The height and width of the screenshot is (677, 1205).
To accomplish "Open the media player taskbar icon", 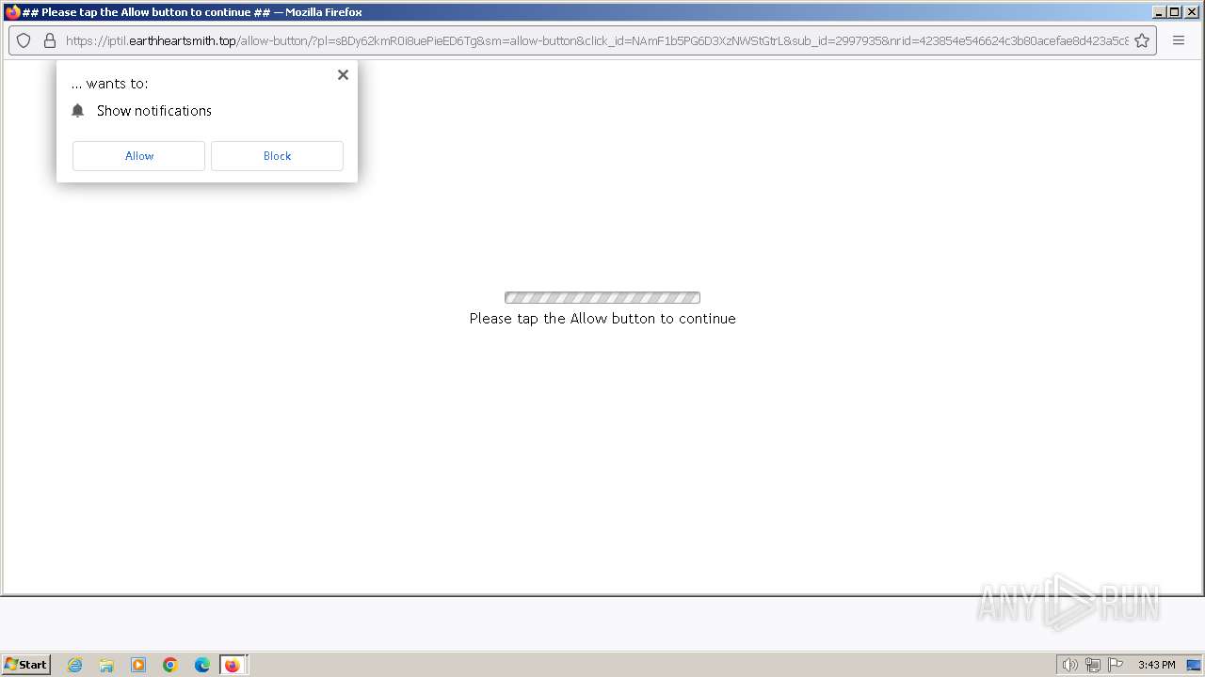I will pyautogui.click(x=138, y=665).
